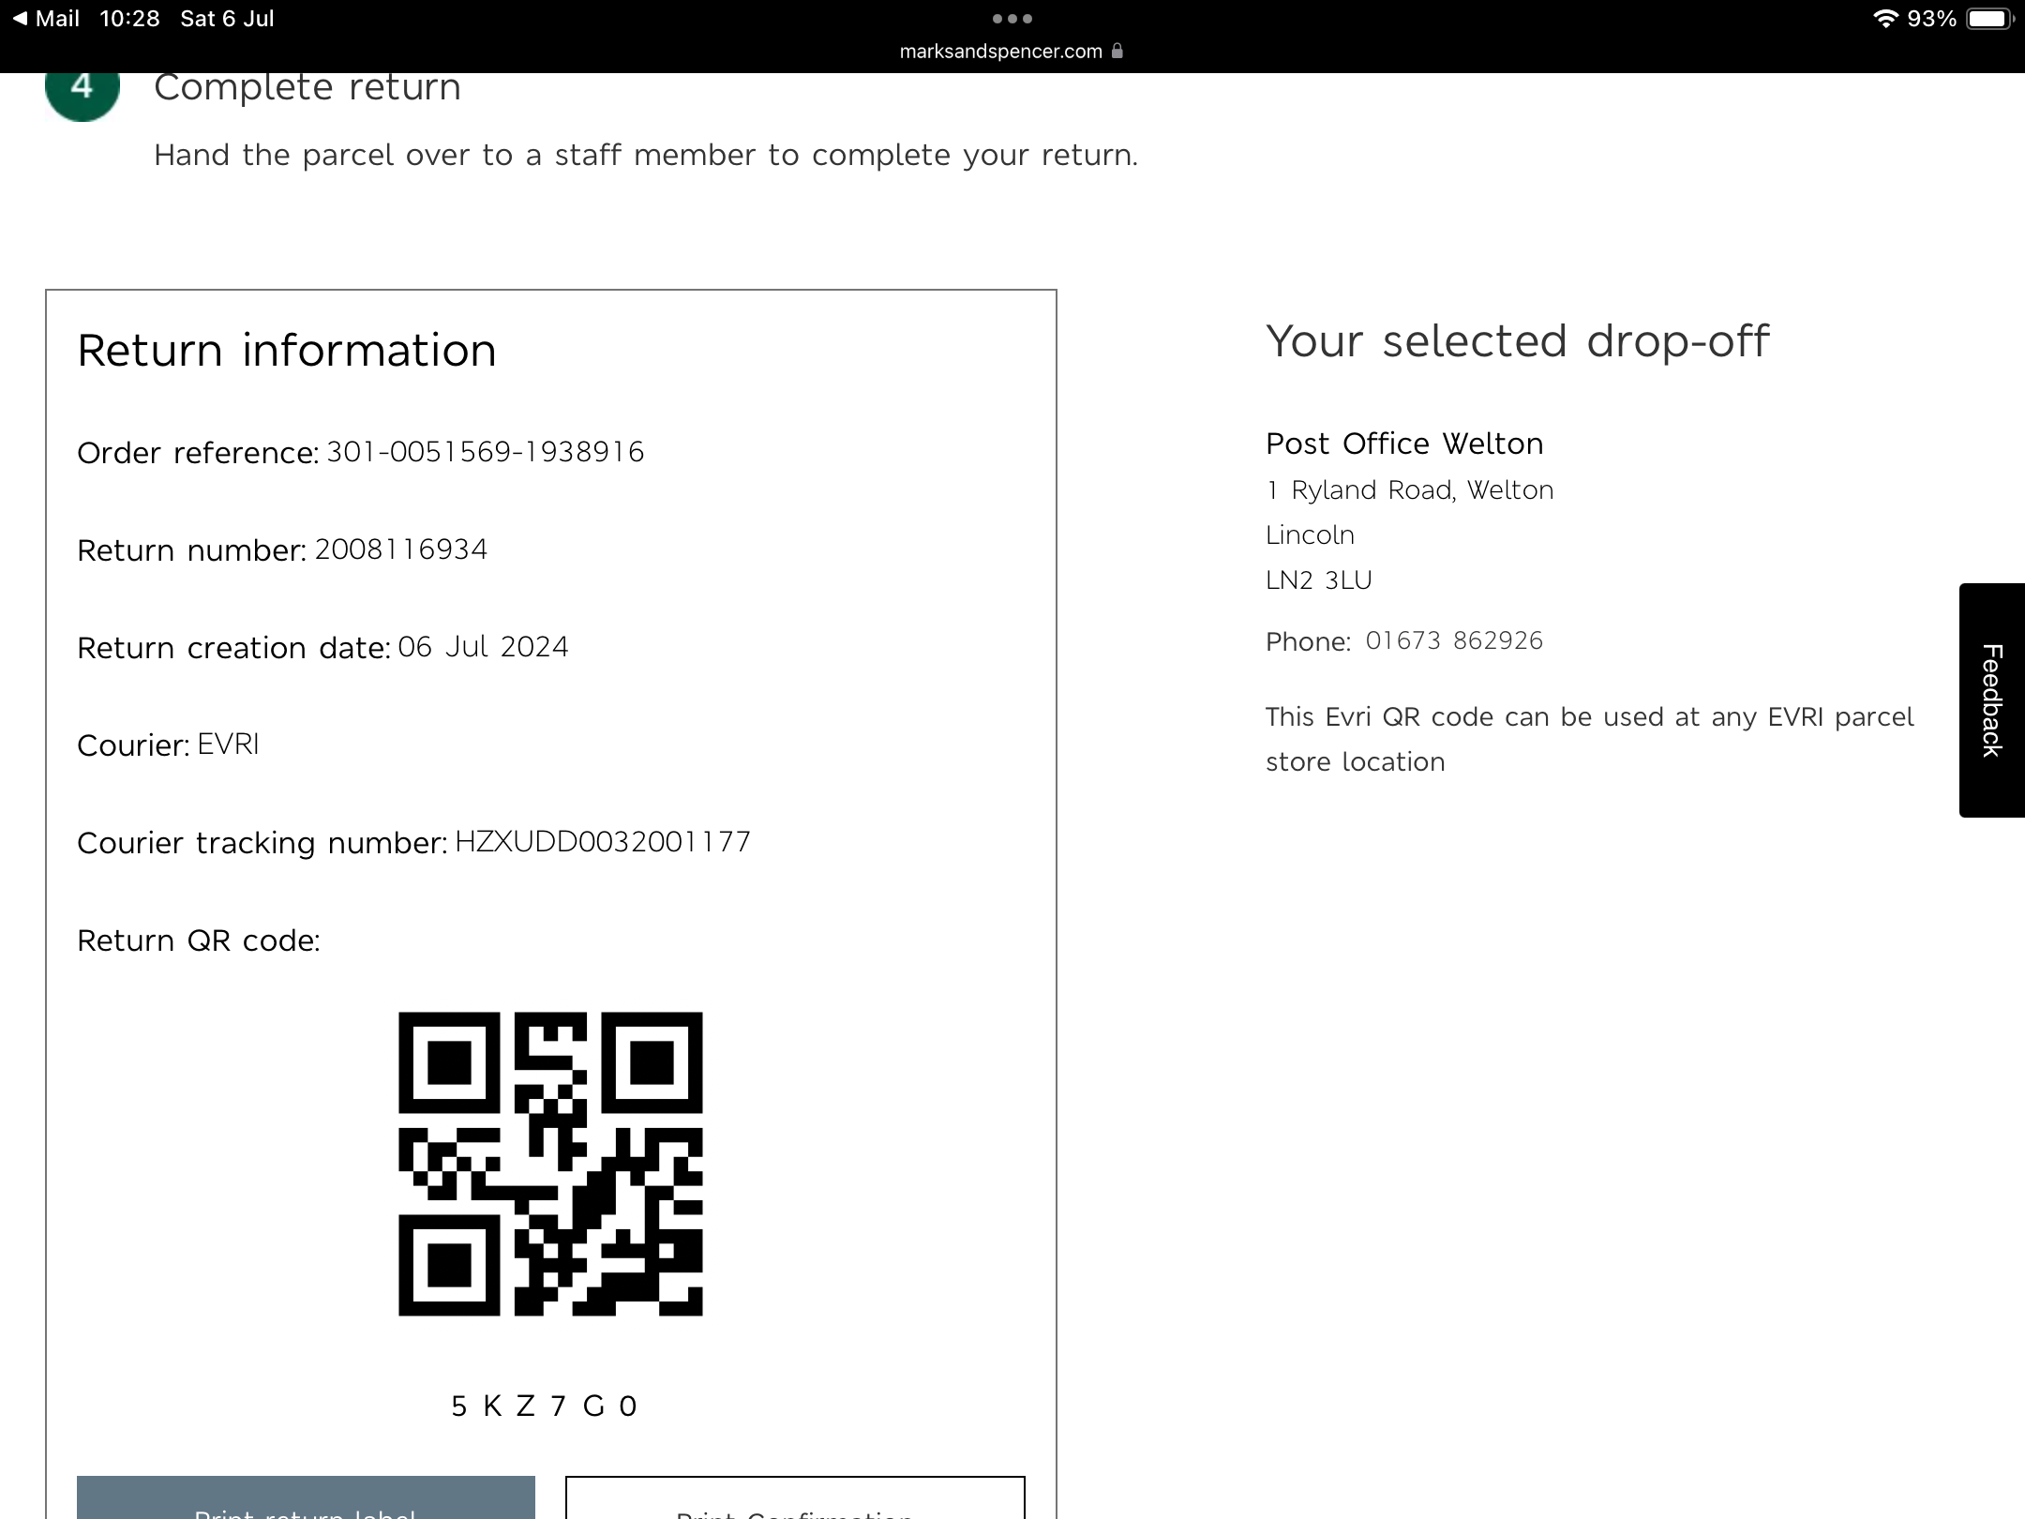The height and width of the screenshot is (1519, 2025).
Task: Tap the battery indicator icon
Action: pyautogui.click(x=1988, y=19)
